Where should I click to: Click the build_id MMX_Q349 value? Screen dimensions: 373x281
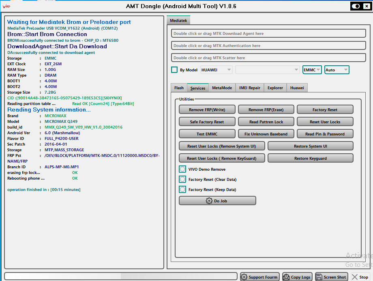pos(84,127)
